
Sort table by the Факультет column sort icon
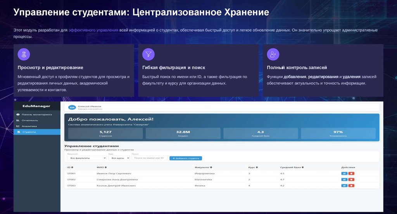(211, 167)
